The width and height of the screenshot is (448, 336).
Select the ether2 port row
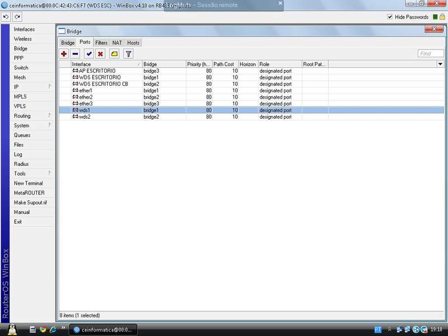(251, 97)
